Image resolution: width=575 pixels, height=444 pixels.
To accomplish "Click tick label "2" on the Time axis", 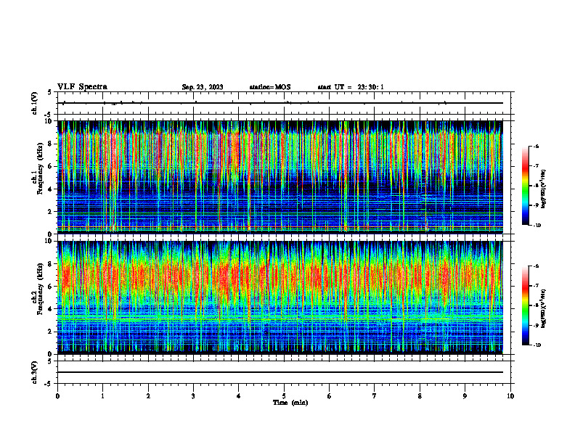I will coord(148,396).
